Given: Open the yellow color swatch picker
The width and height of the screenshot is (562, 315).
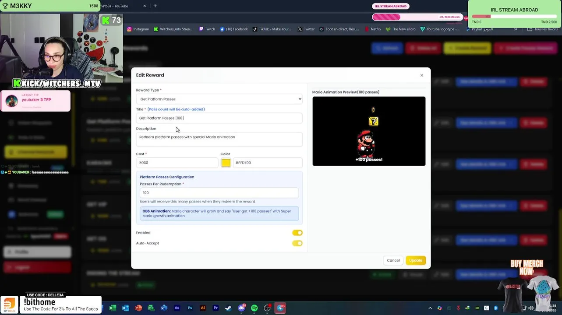Looking at the screenshot, I should [226, 163].
